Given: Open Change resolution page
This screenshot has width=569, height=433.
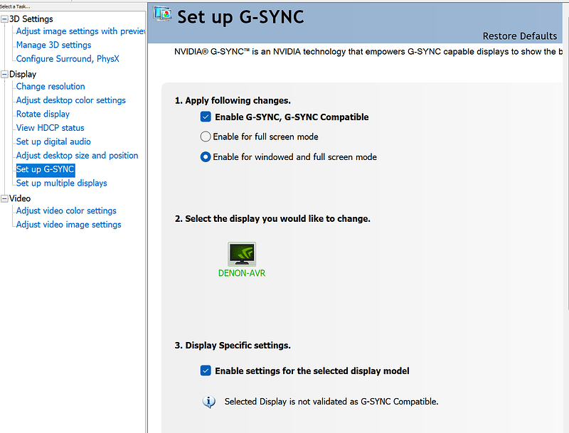Looking at the screenshot, I should pyautogui.click(x=50, y=86).
